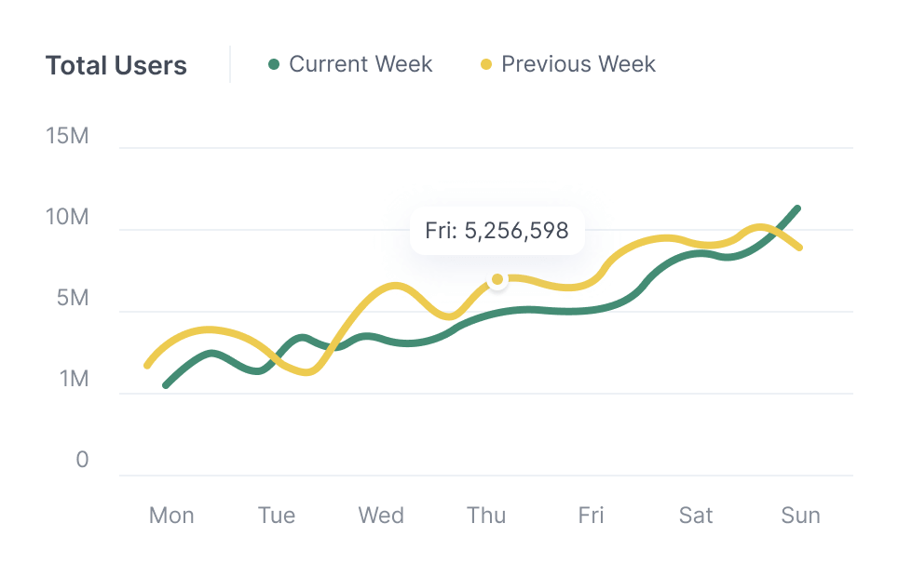Select Sat on the x-axis
The height and width of the screenshot is (577, 898).
click(696, 516)
